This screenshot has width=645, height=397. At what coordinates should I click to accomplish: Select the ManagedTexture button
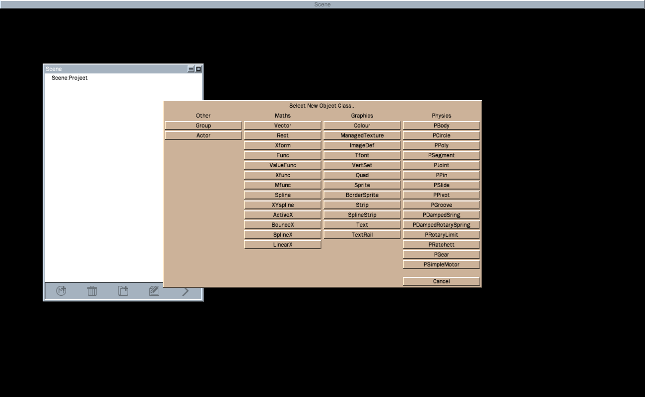pyautogui.click(x=362, y=135)
